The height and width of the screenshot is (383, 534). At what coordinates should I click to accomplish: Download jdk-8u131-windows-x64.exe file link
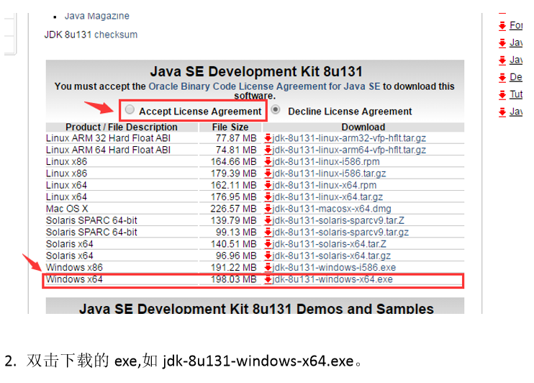[332, 279]
